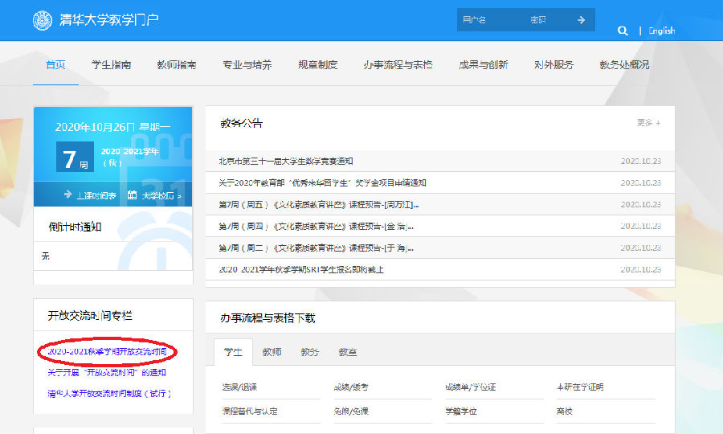
Task: Click 更多 + in the 教务公告 panel
Action: pos(648,123)
